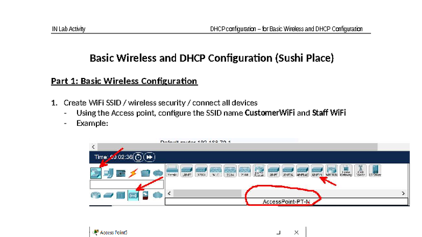
Task: Click the Power Cycle Devices reset button
Action: click(138, 157)
